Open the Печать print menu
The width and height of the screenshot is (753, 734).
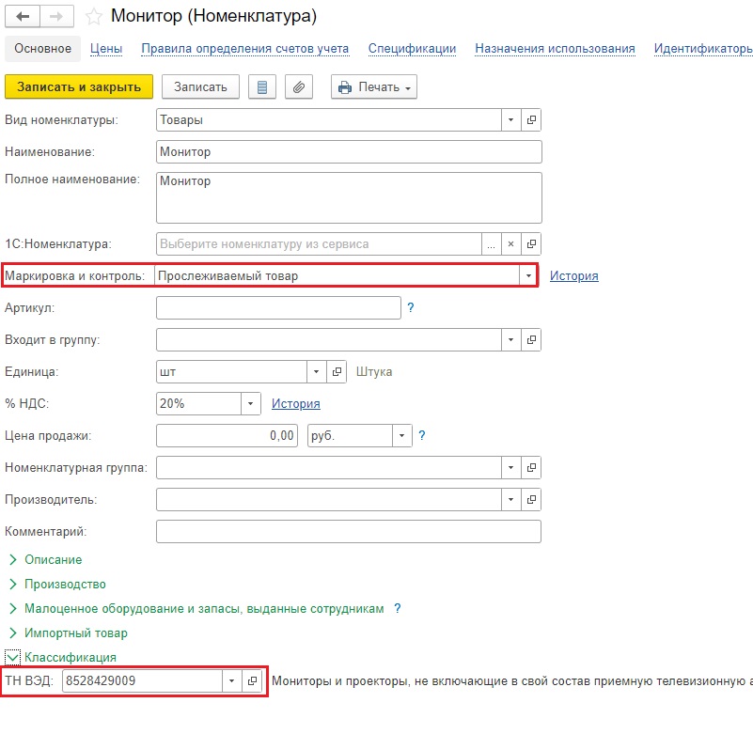pos(373,86)
